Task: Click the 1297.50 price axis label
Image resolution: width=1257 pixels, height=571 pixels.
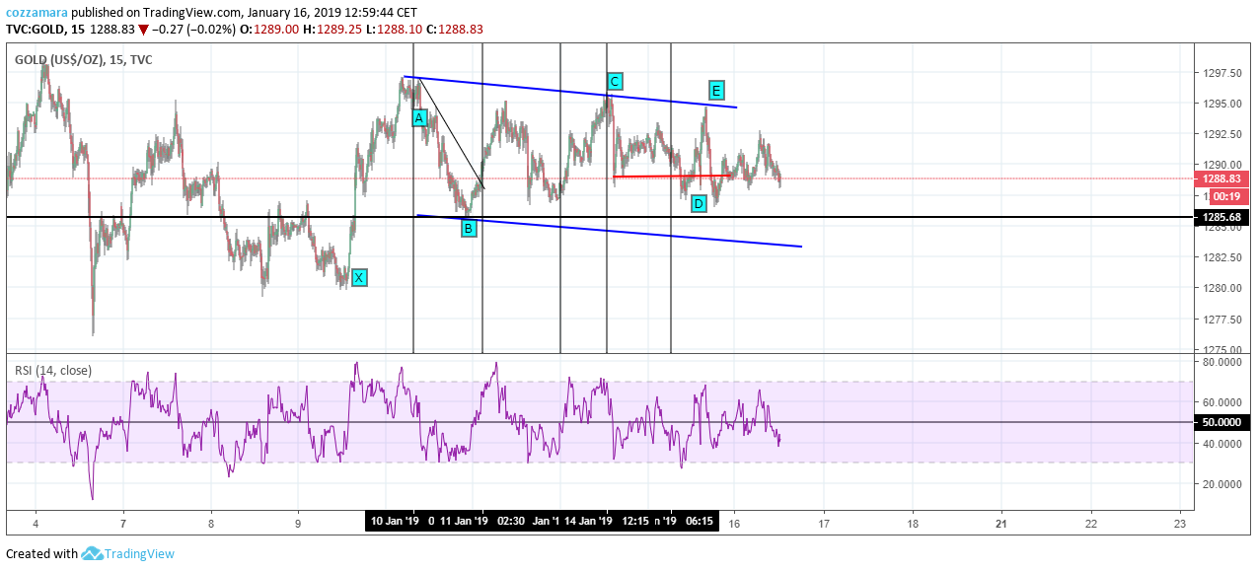Action: [1223, 73]
